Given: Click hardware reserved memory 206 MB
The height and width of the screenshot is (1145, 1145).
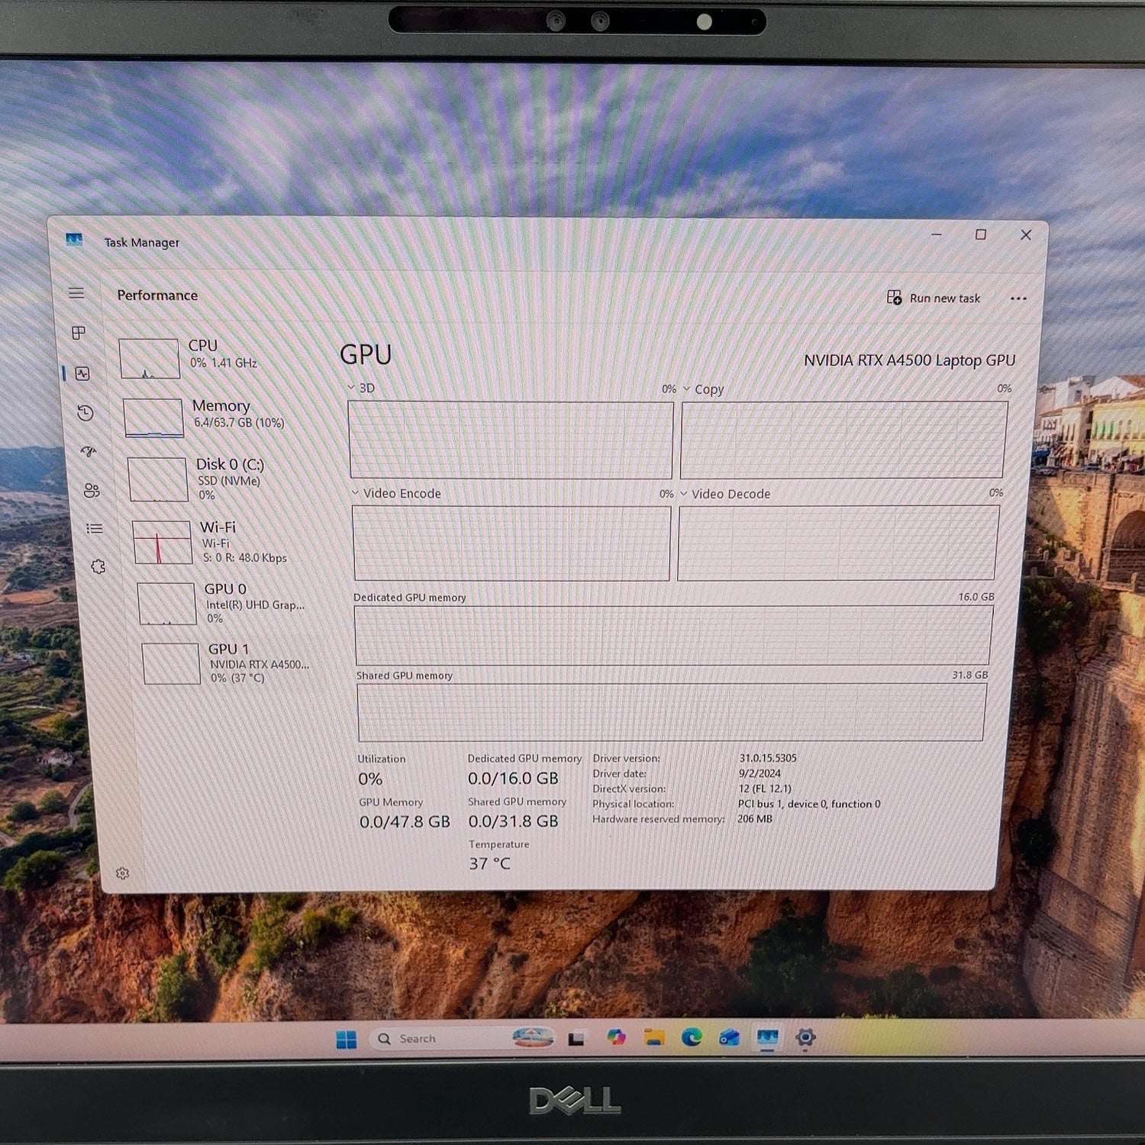Looking at the screenshot, I should [755, 819].
